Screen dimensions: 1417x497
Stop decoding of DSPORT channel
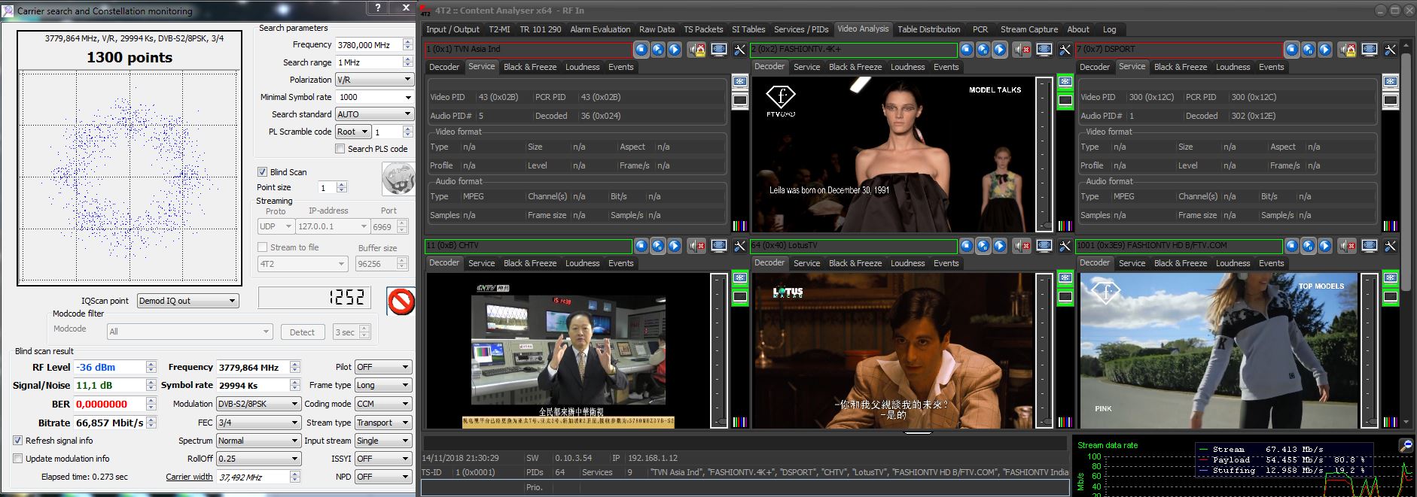point(1292,50)
